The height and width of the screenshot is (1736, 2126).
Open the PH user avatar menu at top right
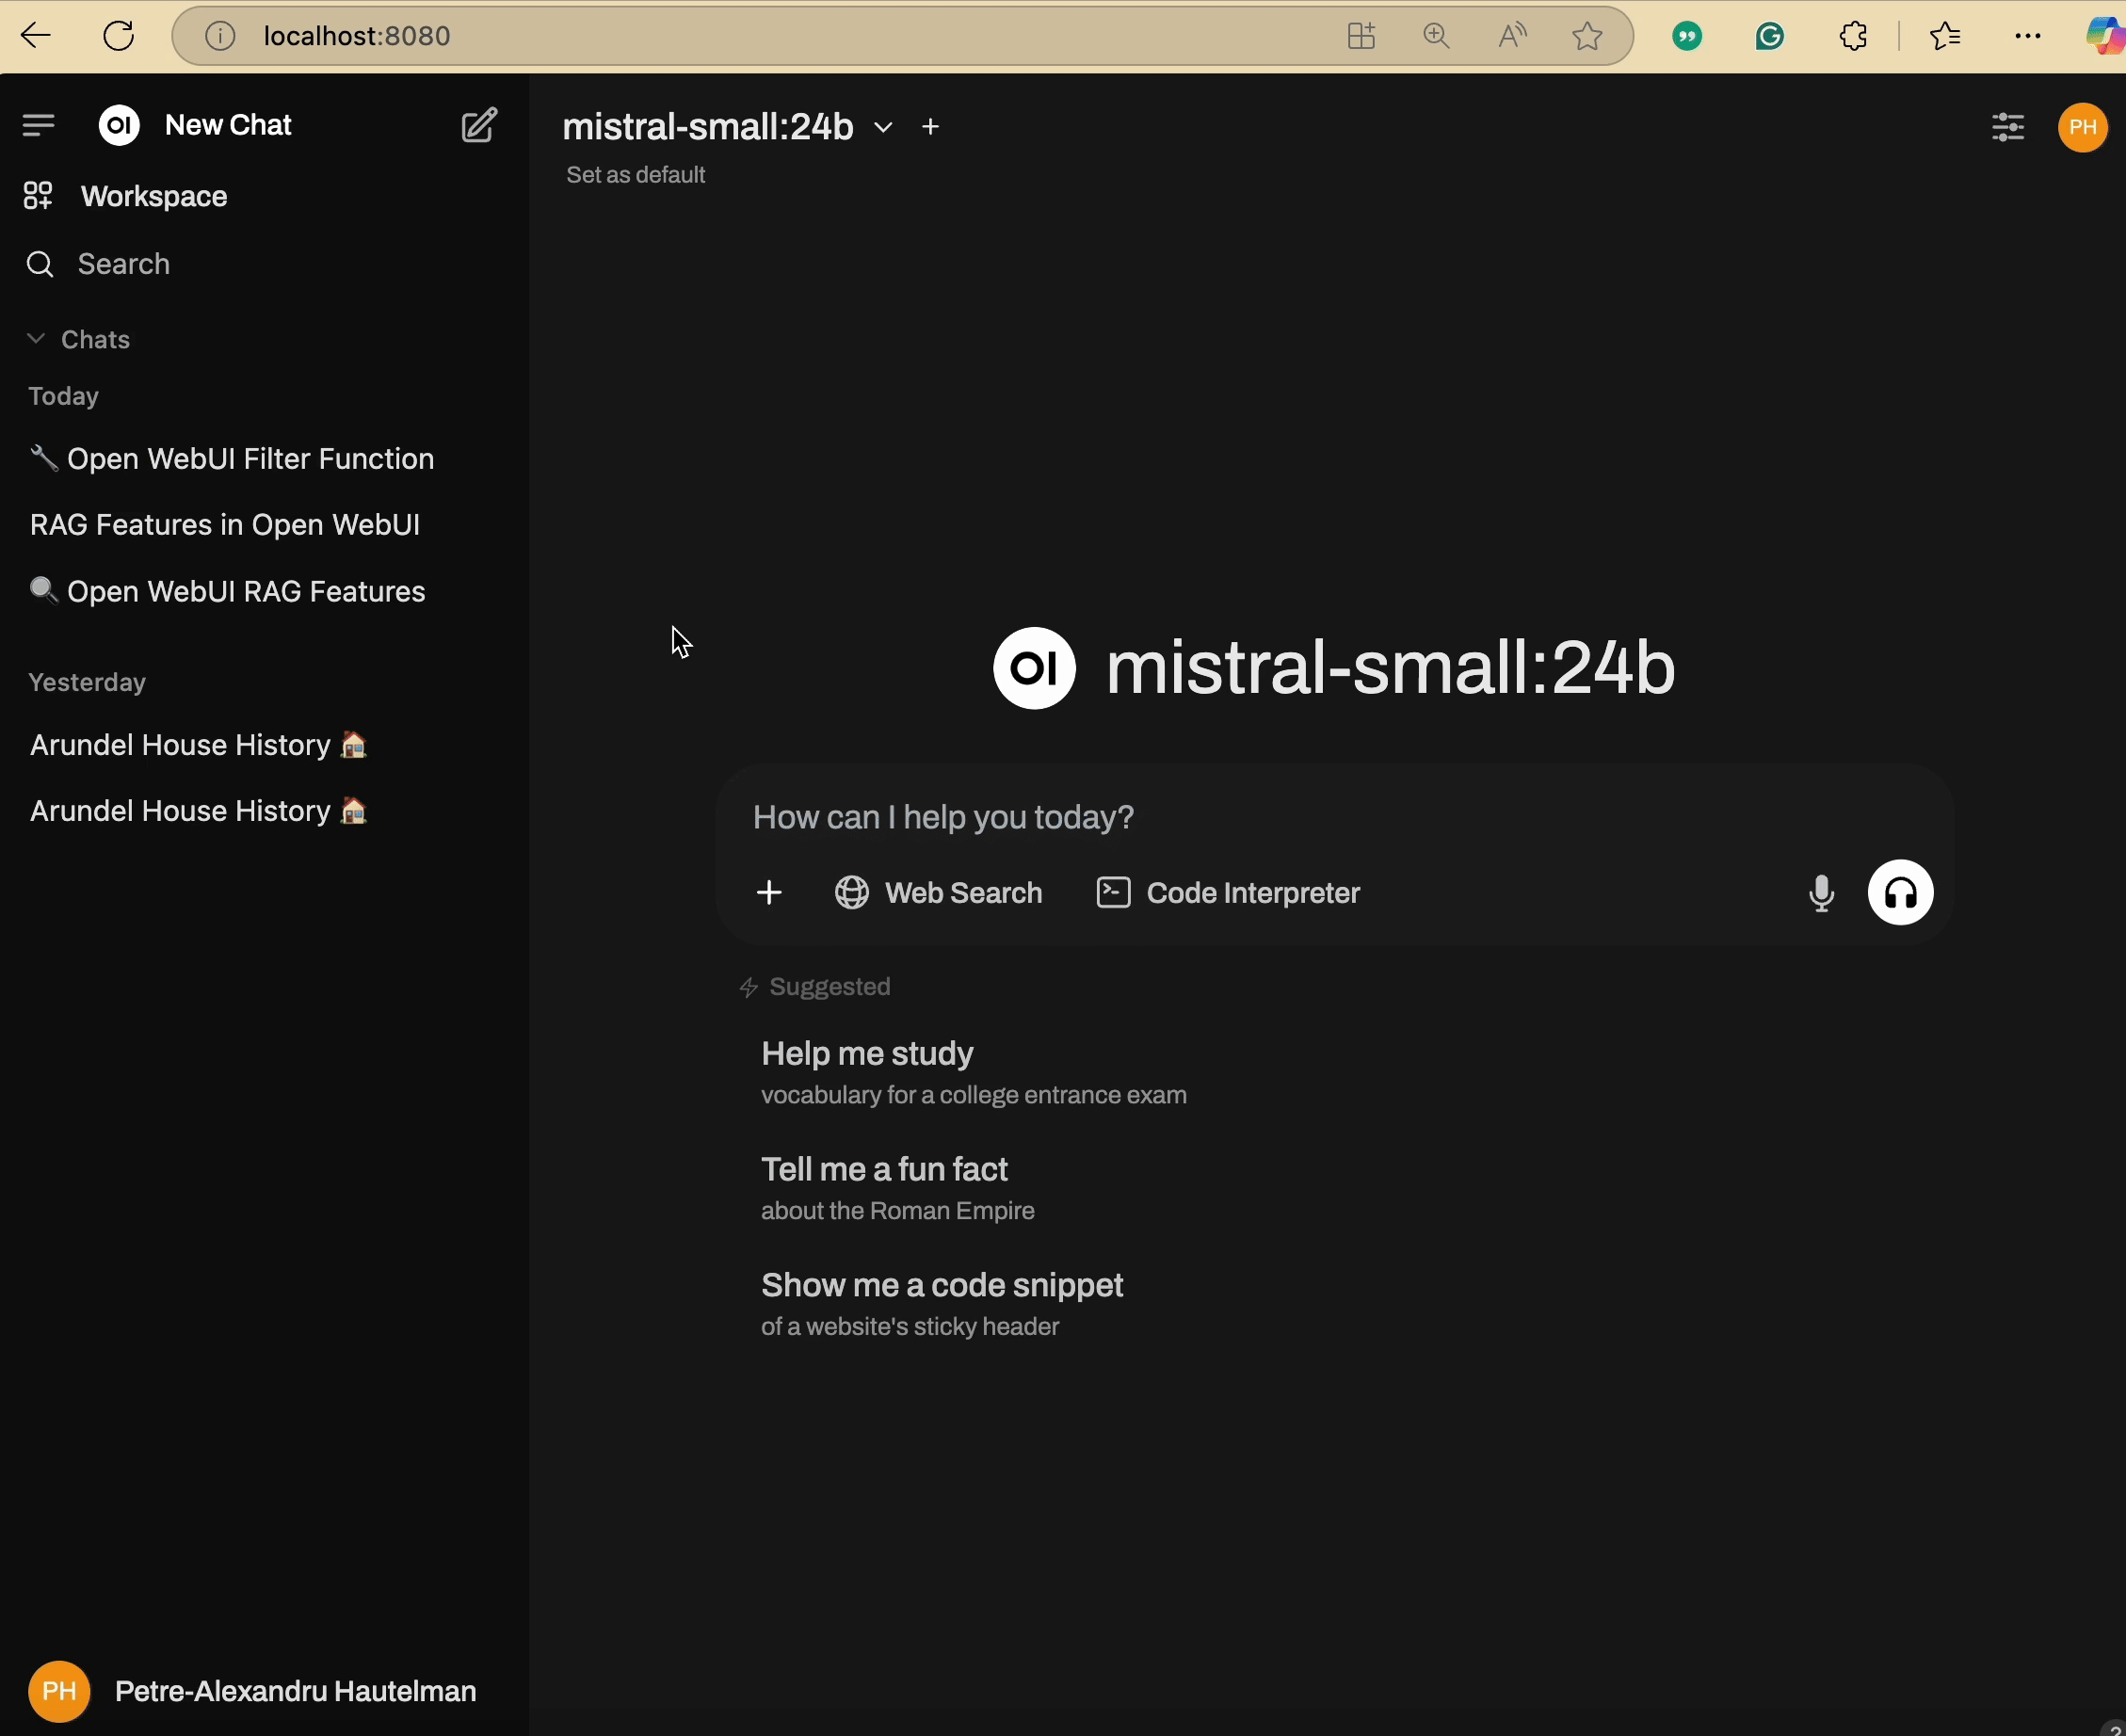2083,127
